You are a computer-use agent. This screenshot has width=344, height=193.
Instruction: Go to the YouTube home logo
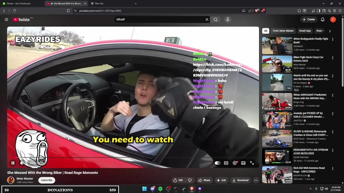point(21,20)
